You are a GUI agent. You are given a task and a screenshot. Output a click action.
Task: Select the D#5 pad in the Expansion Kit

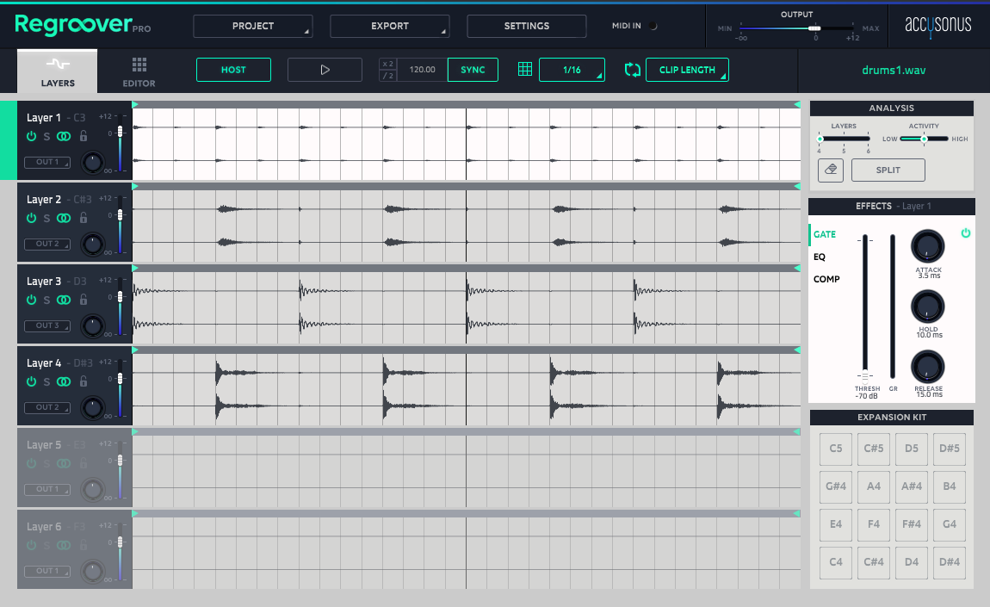949,449
